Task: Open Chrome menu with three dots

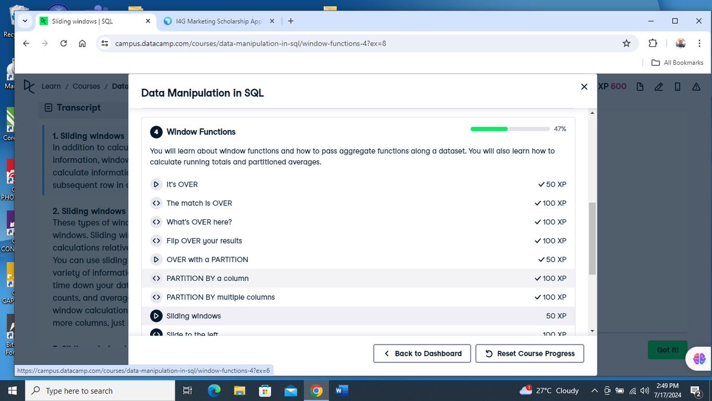Action: tap(698, 43)
